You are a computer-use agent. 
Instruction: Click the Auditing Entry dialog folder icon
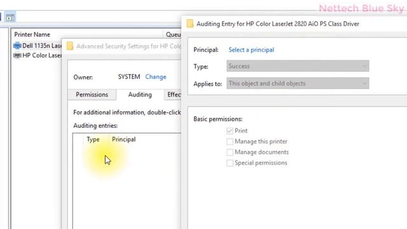(190, 24)
